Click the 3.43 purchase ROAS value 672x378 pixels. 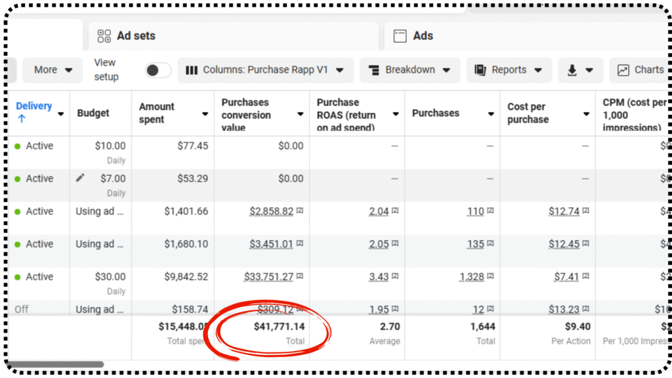point(379,277)
